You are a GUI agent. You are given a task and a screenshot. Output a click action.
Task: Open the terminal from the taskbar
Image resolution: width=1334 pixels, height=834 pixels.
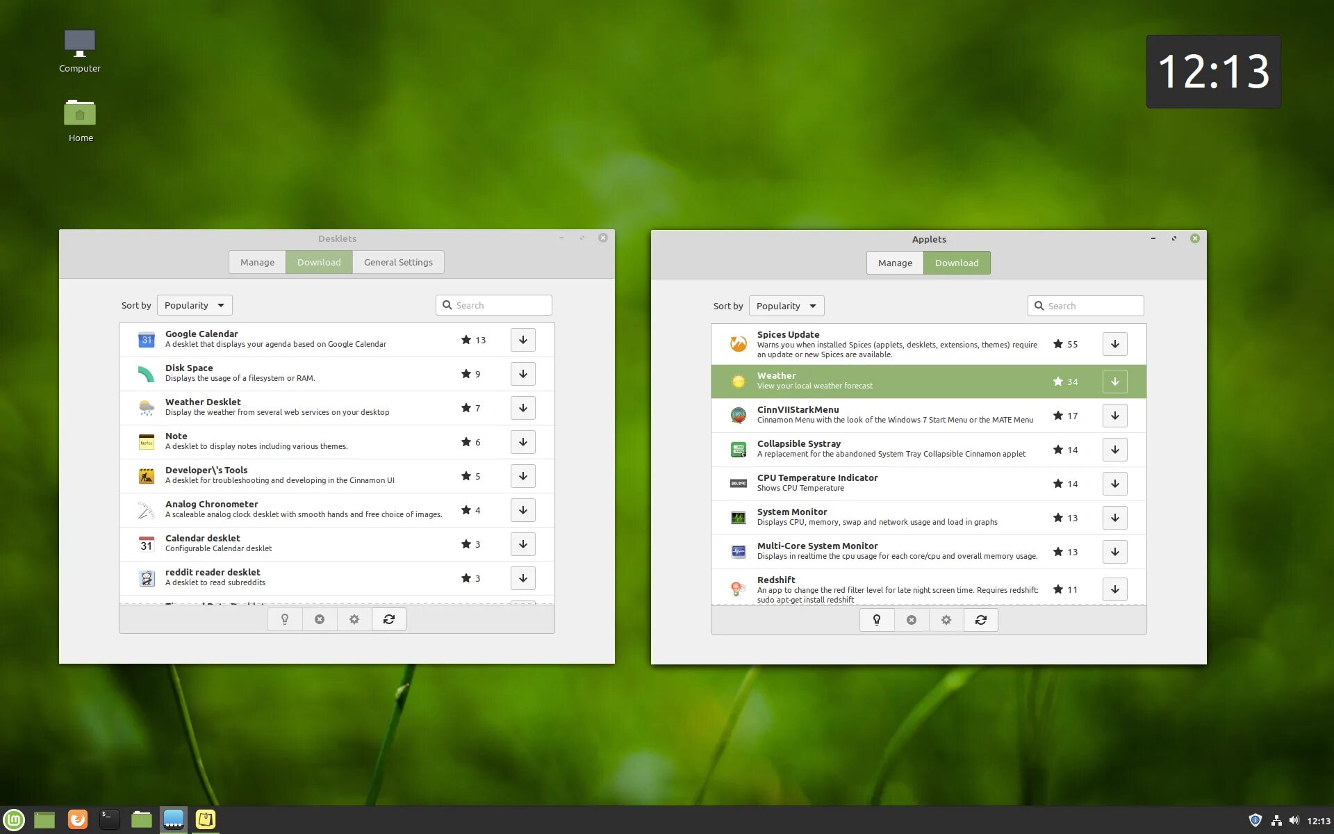coord(109,819)
